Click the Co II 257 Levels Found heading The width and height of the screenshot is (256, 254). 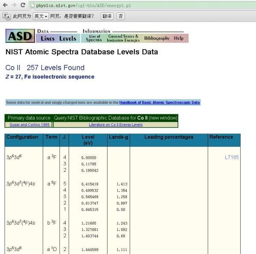[45, 67]
